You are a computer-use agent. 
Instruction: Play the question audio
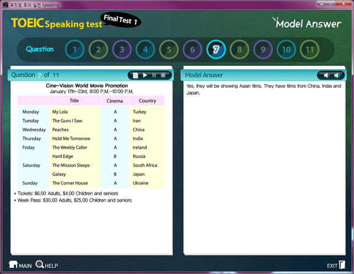pos(145,75)
